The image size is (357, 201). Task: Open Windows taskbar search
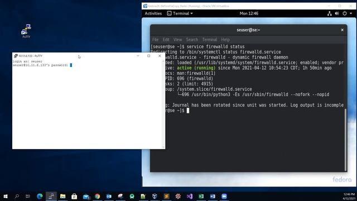pyautogui.click(x=17, y=196)
